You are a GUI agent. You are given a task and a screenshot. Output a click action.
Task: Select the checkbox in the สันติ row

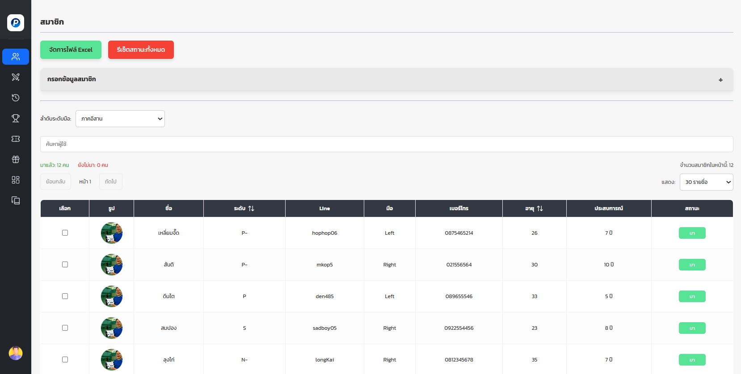(x=65, y=265)
